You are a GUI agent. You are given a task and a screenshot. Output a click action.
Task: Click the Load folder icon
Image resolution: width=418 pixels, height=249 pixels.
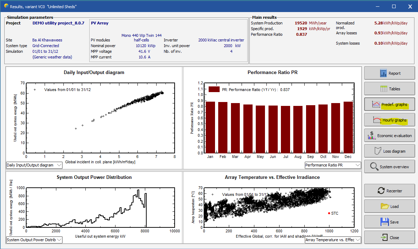coord(384,206)
